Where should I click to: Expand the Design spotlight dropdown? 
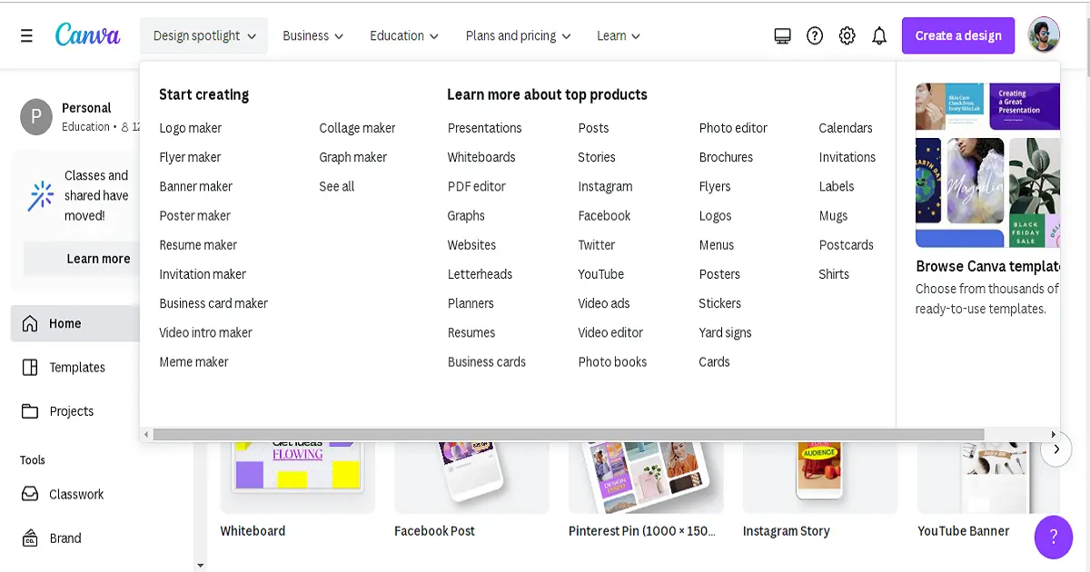coord(204,35)
